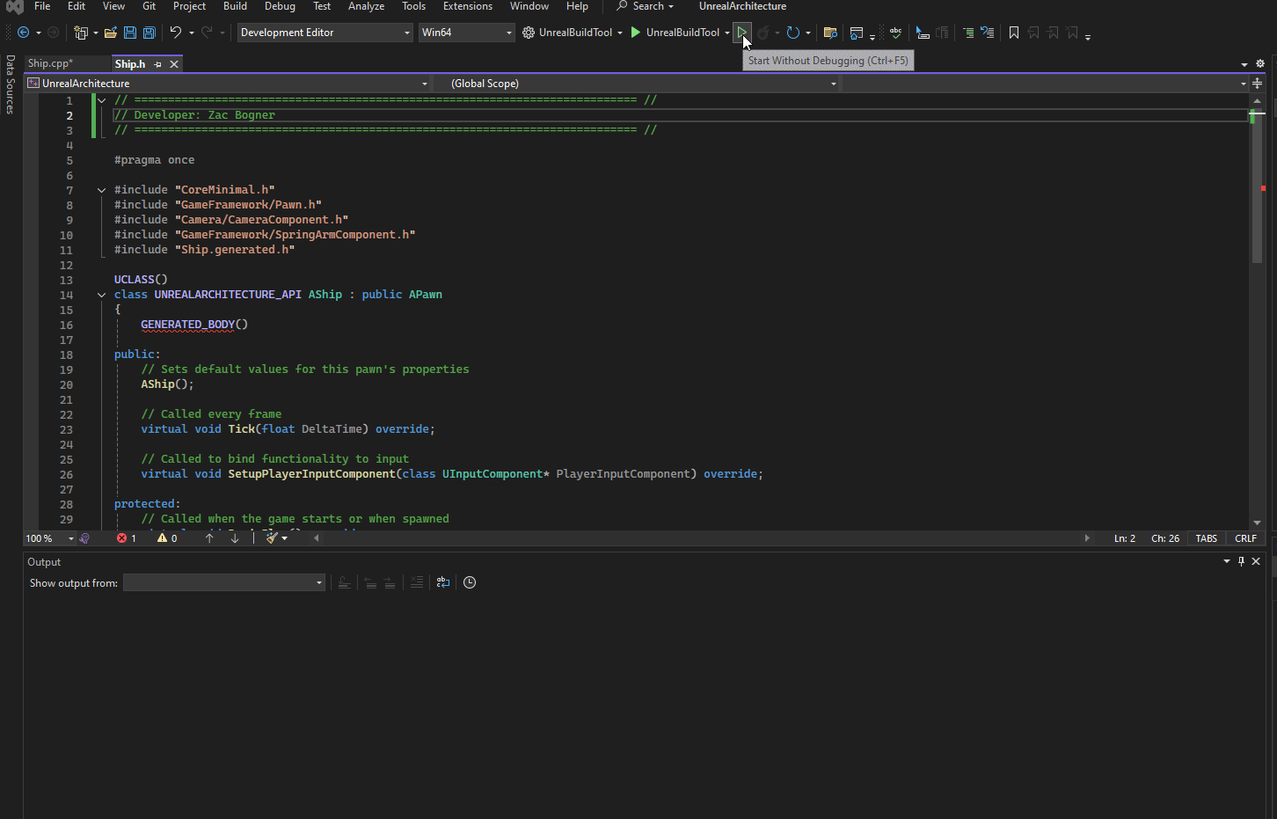
Task: Show timestamps in the Output window
Action: (469, 581)
